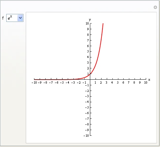Screen dimensions: 160x147
Task: Select the e^x function combo box
Action: pos(15,18)
